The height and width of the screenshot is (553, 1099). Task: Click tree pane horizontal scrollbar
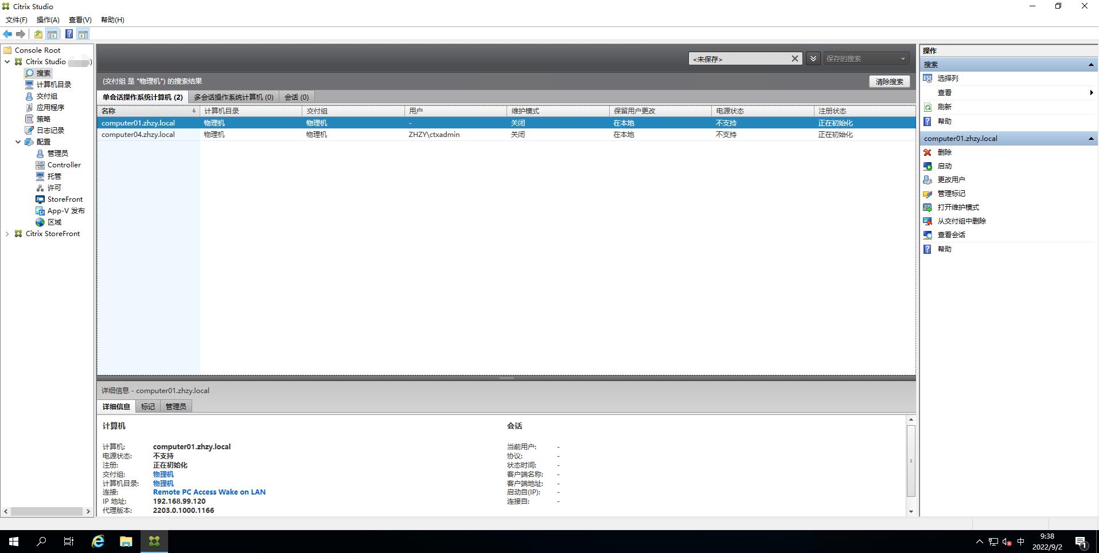pyautogui.click(x=47, y=511)
